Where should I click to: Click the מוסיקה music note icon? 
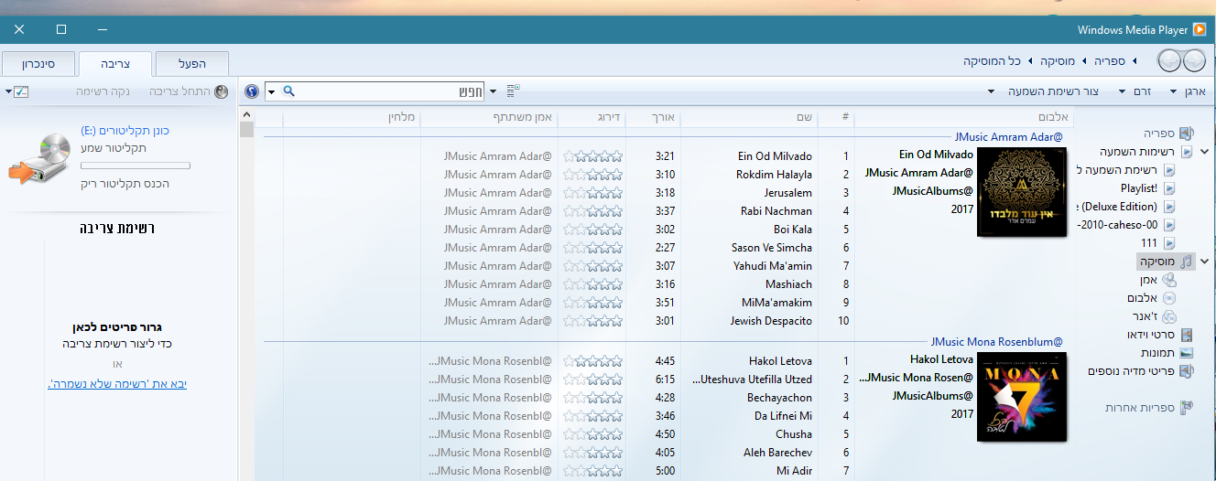click(x=1187, y=262)
